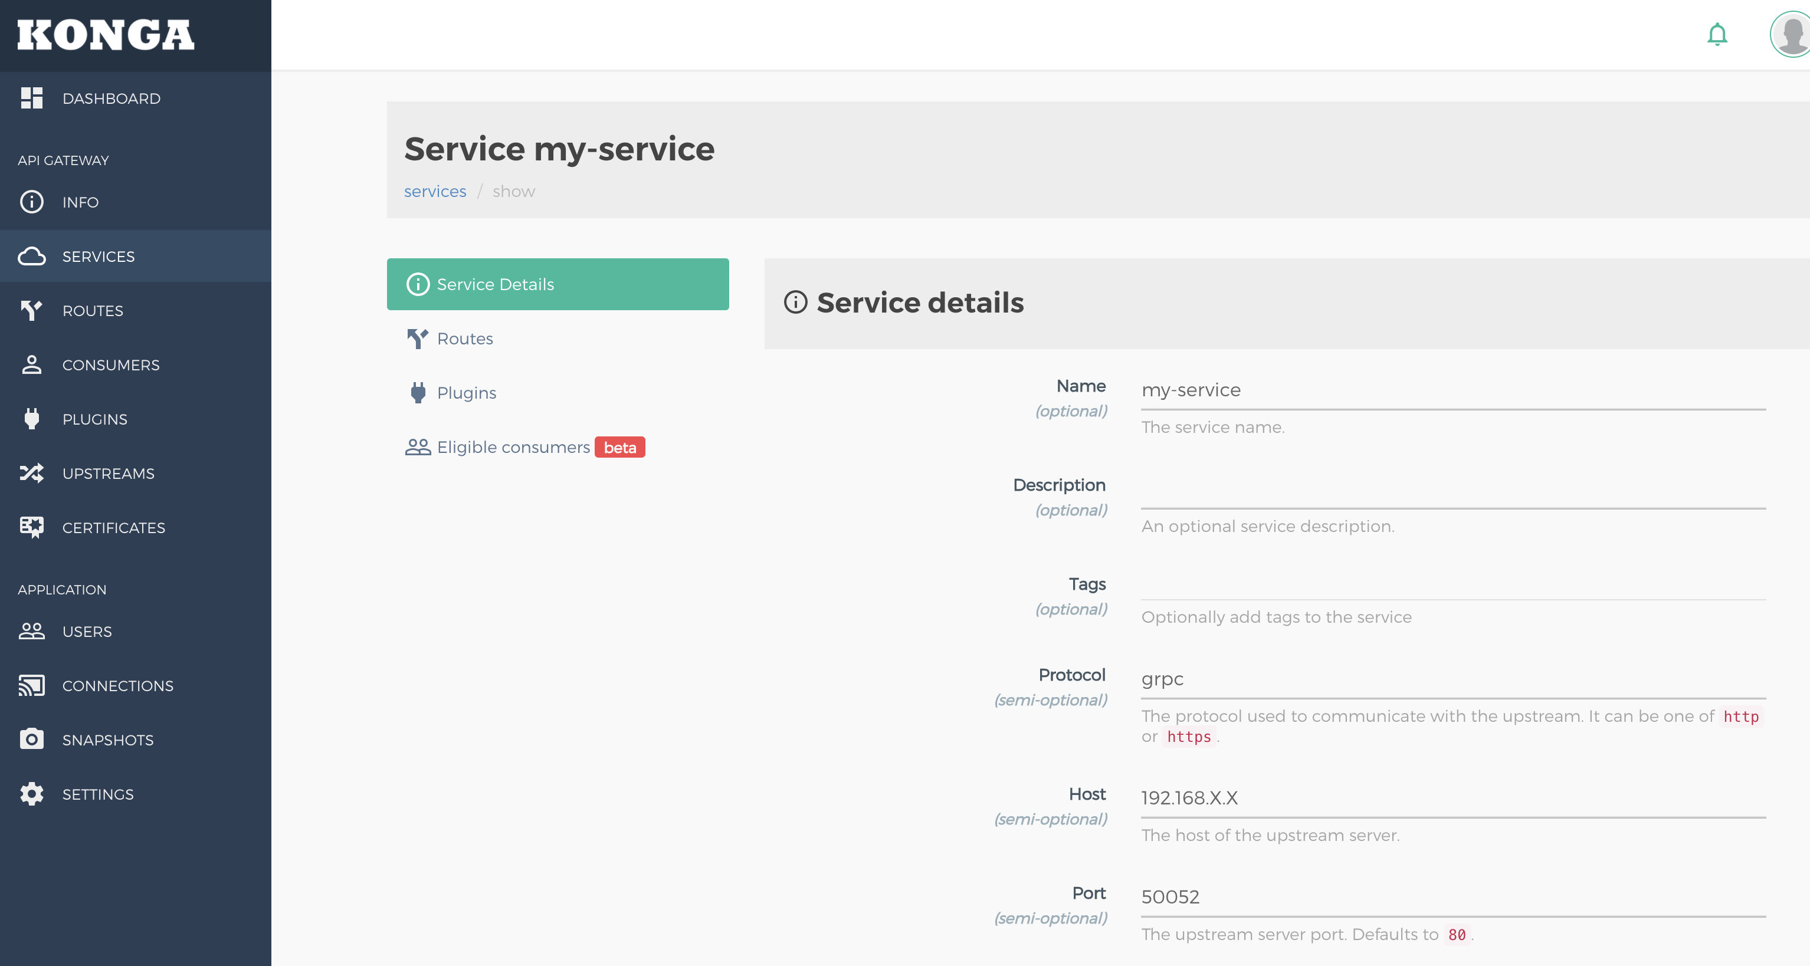
Task: Open the user avatar menu
Action: pyautogui.click(x=1792, y=34)
